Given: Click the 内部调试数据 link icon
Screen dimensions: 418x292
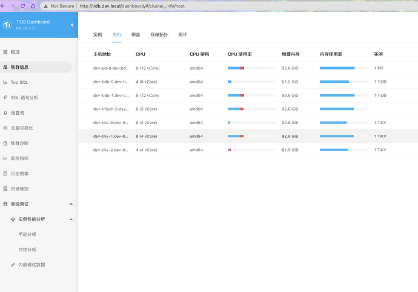Looking at the screenshot, I should 13,265.
